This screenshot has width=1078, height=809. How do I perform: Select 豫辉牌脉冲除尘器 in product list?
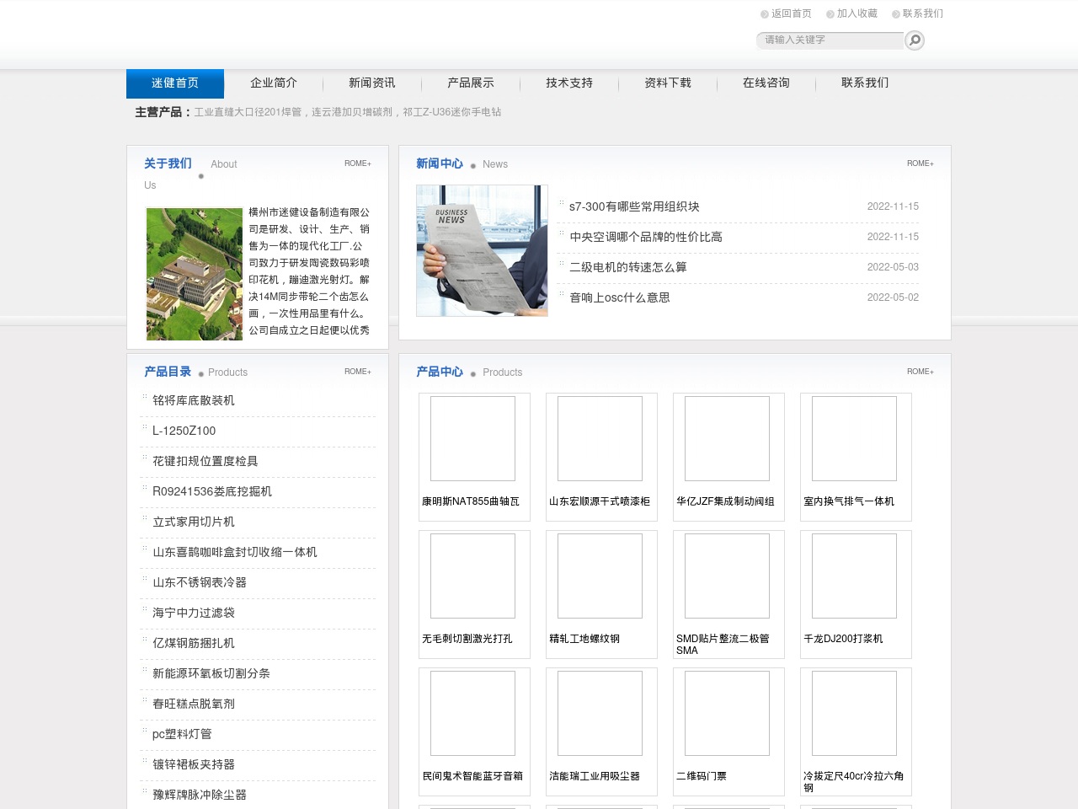tap(200, 796)
